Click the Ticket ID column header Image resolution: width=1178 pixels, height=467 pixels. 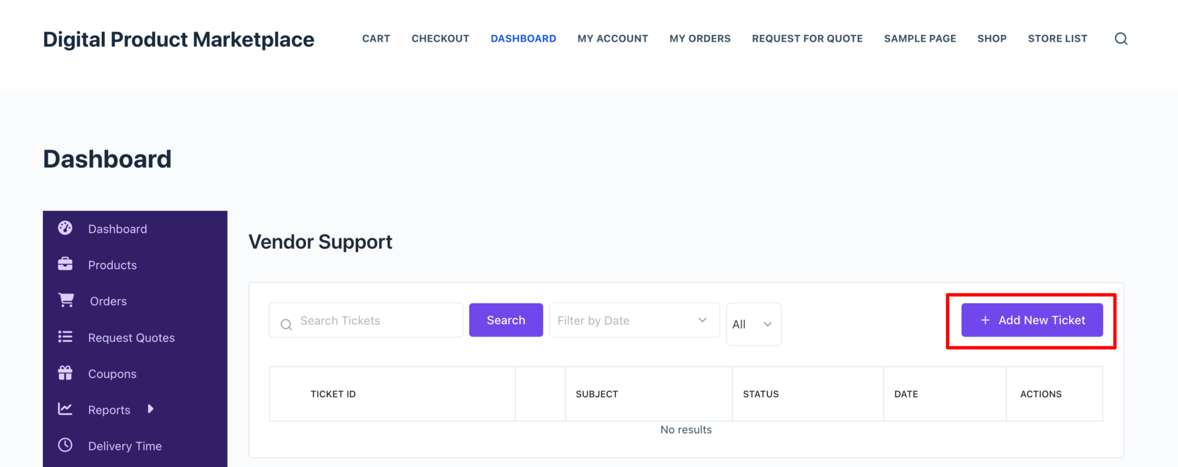[333, 394]
